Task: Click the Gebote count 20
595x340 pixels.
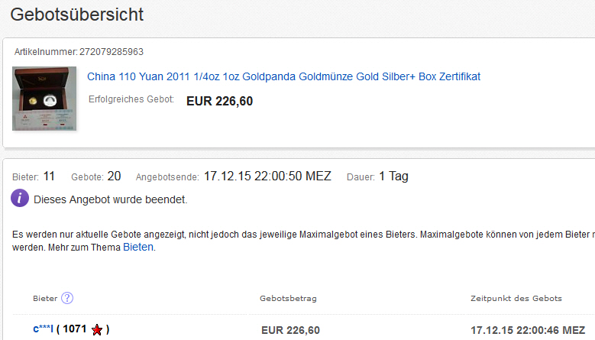Action: click(x=114, y=176)
